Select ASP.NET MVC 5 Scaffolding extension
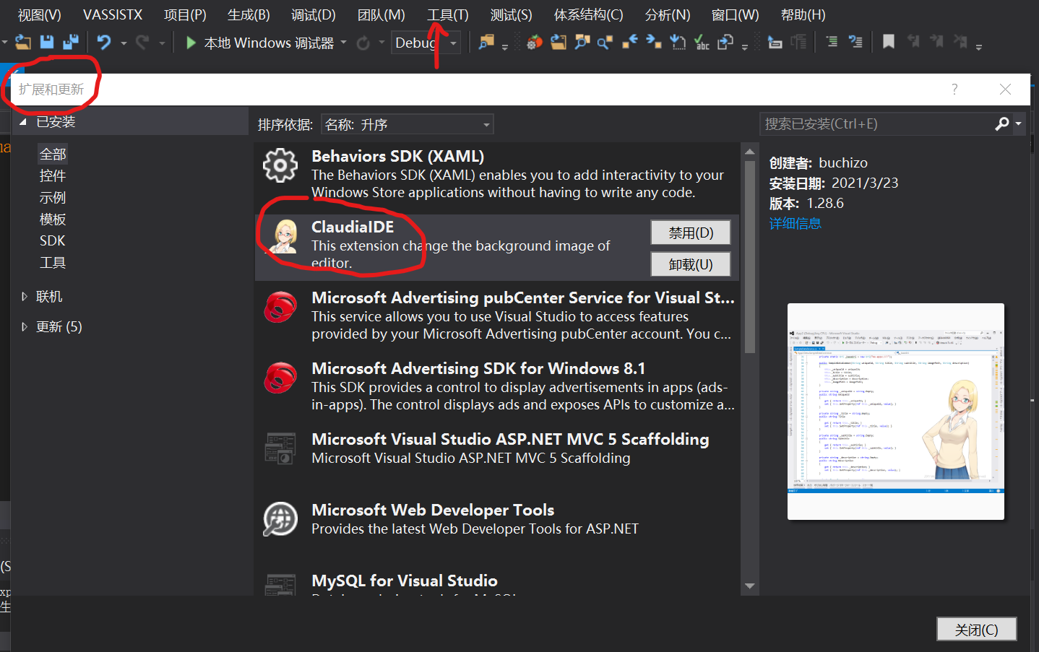The width and height of the screenshot is (1039, 652). 497,457
